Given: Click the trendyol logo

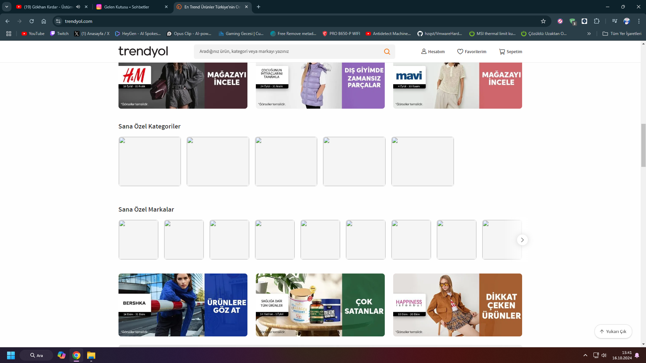Looking at the screenshot, I should [143, 51].
